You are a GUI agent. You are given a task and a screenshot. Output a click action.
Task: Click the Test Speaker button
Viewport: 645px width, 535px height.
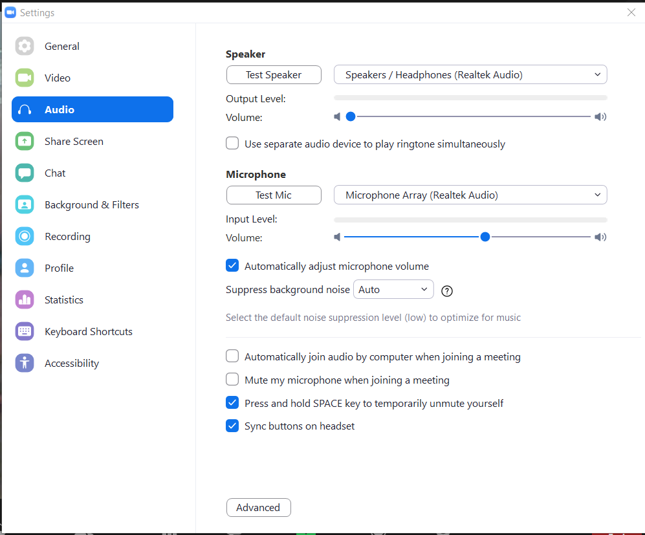pyautogui.click(x=274, y=75)
